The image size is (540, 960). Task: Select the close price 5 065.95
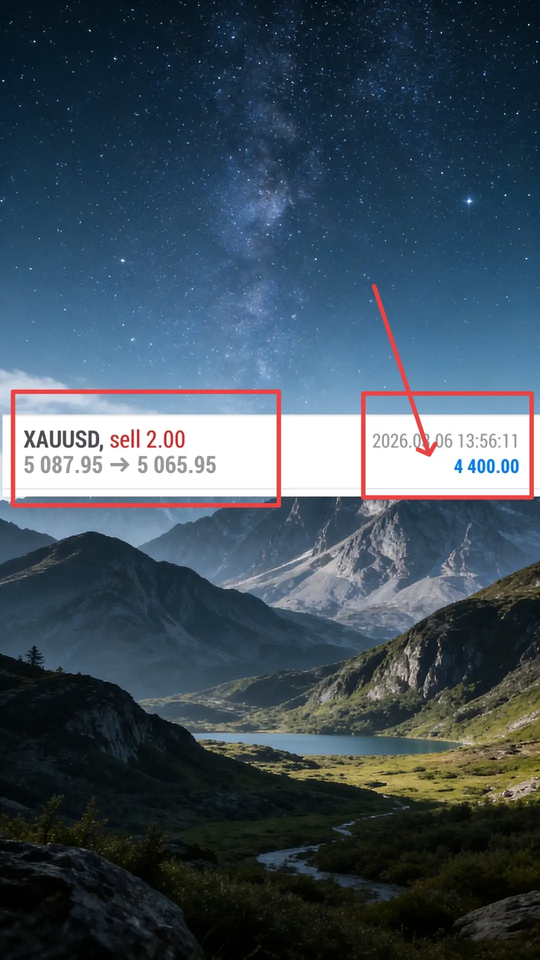point(176,465)
